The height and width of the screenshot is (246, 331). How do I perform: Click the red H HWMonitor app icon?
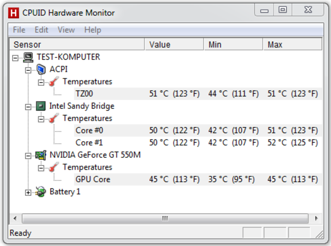pos(14,13)
